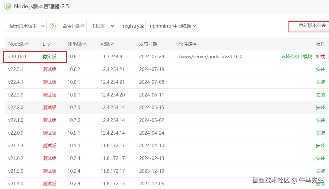Image resolution: width=329 pixels, height=189 pixels.
Task: Click 安装 for v22.0.0
Action: coord(320,133)
